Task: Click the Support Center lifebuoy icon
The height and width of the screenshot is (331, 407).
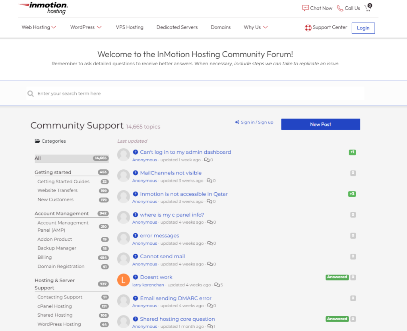Action: [308, 28]
